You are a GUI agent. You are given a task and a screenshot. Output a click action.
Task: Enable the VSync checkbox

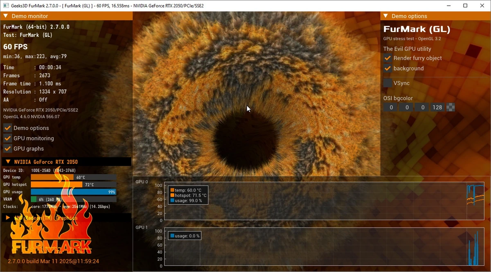387,83
